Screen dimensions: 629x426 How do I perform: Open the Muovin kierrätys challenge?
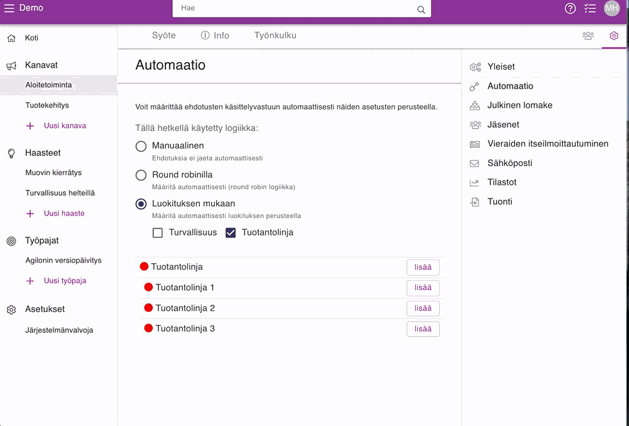(53, 172)
